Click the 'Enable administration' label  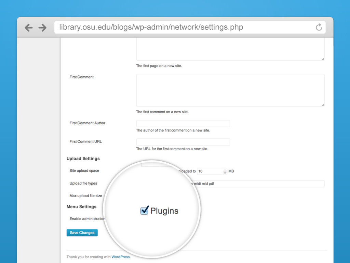click(87, 219)
